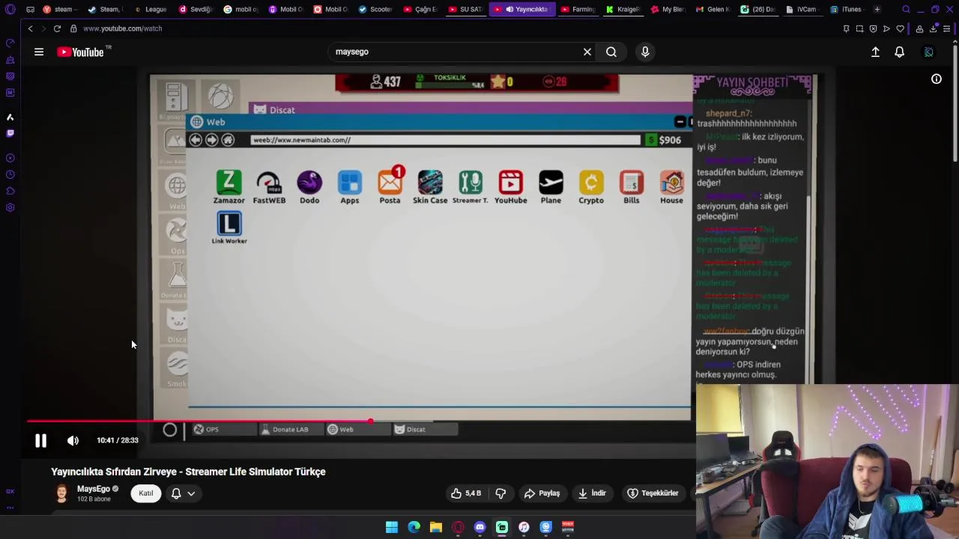Run the YouTube search magnifier button

611,52
